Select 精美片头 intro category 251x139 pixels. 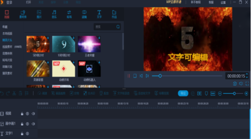(x=7, y=40)
